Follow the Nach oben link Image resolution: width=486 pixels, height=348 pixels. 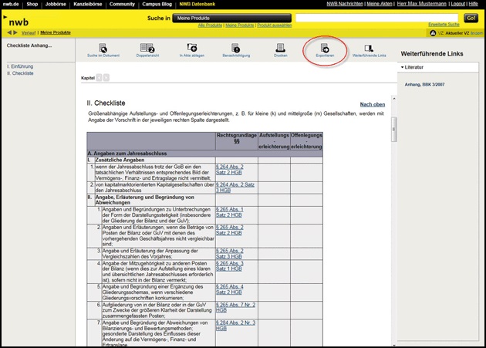[372, 104]
